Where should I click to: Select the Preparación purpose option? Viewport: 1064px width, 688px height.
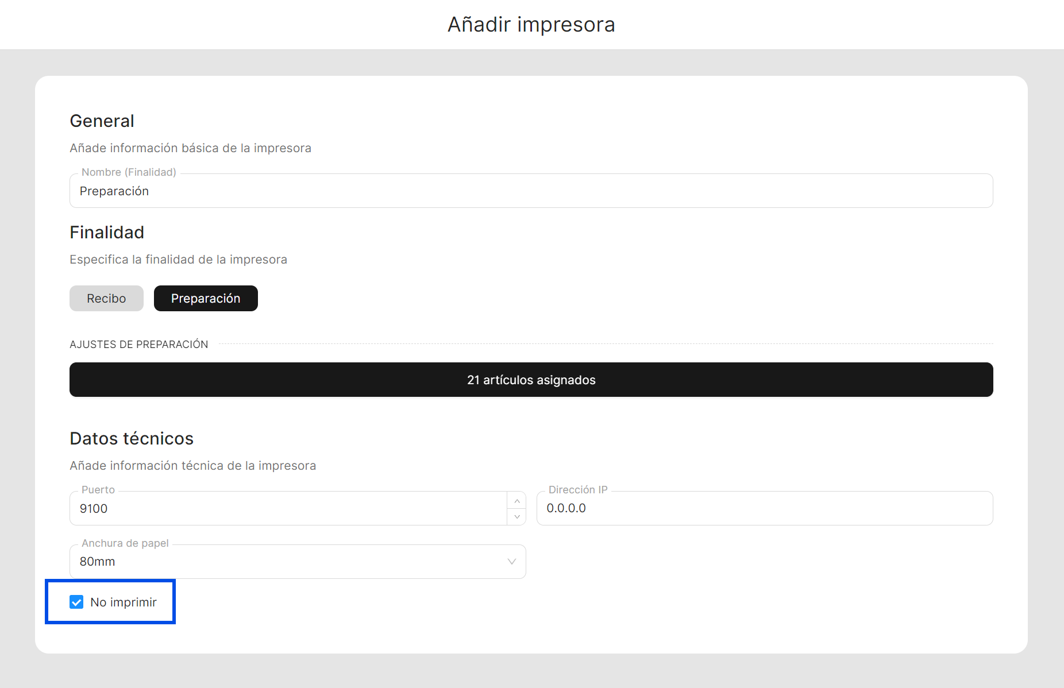pos(206,299)
